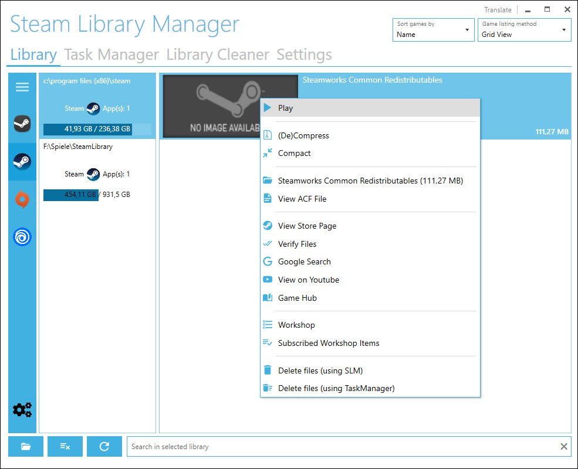The width and height of the screenshot is (578, 469).
Task: Select the c:\program files (x86)\steam library
Action: coord(97,106)
